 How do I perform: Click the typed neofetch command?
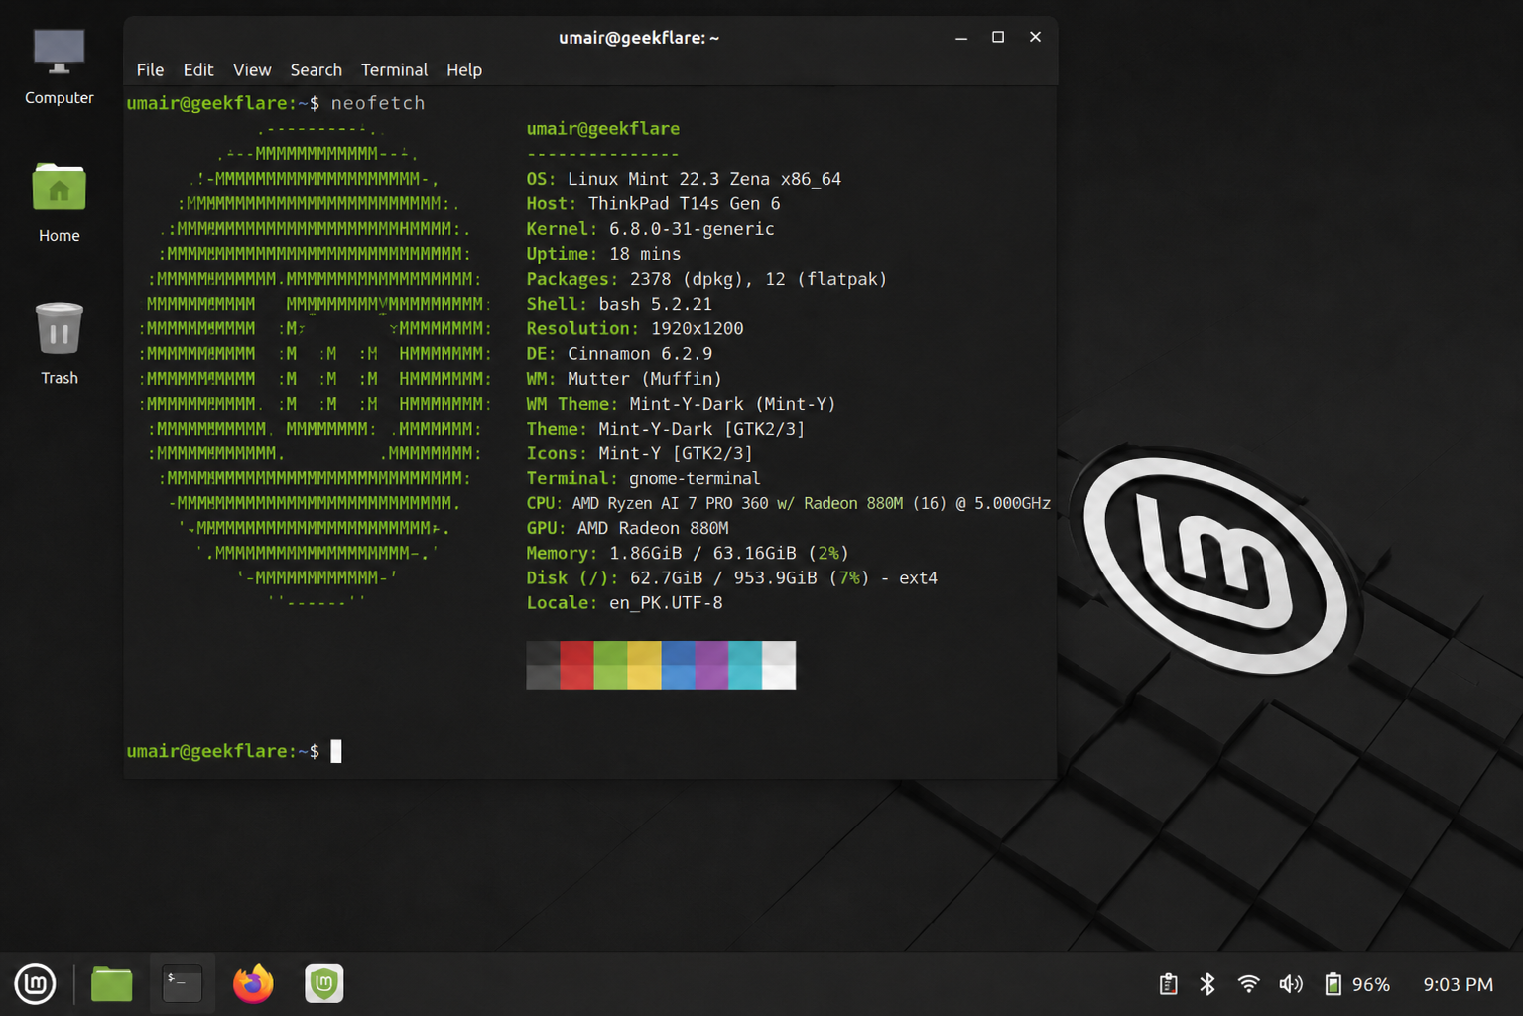pyautogui.click(x=378, y=103)
